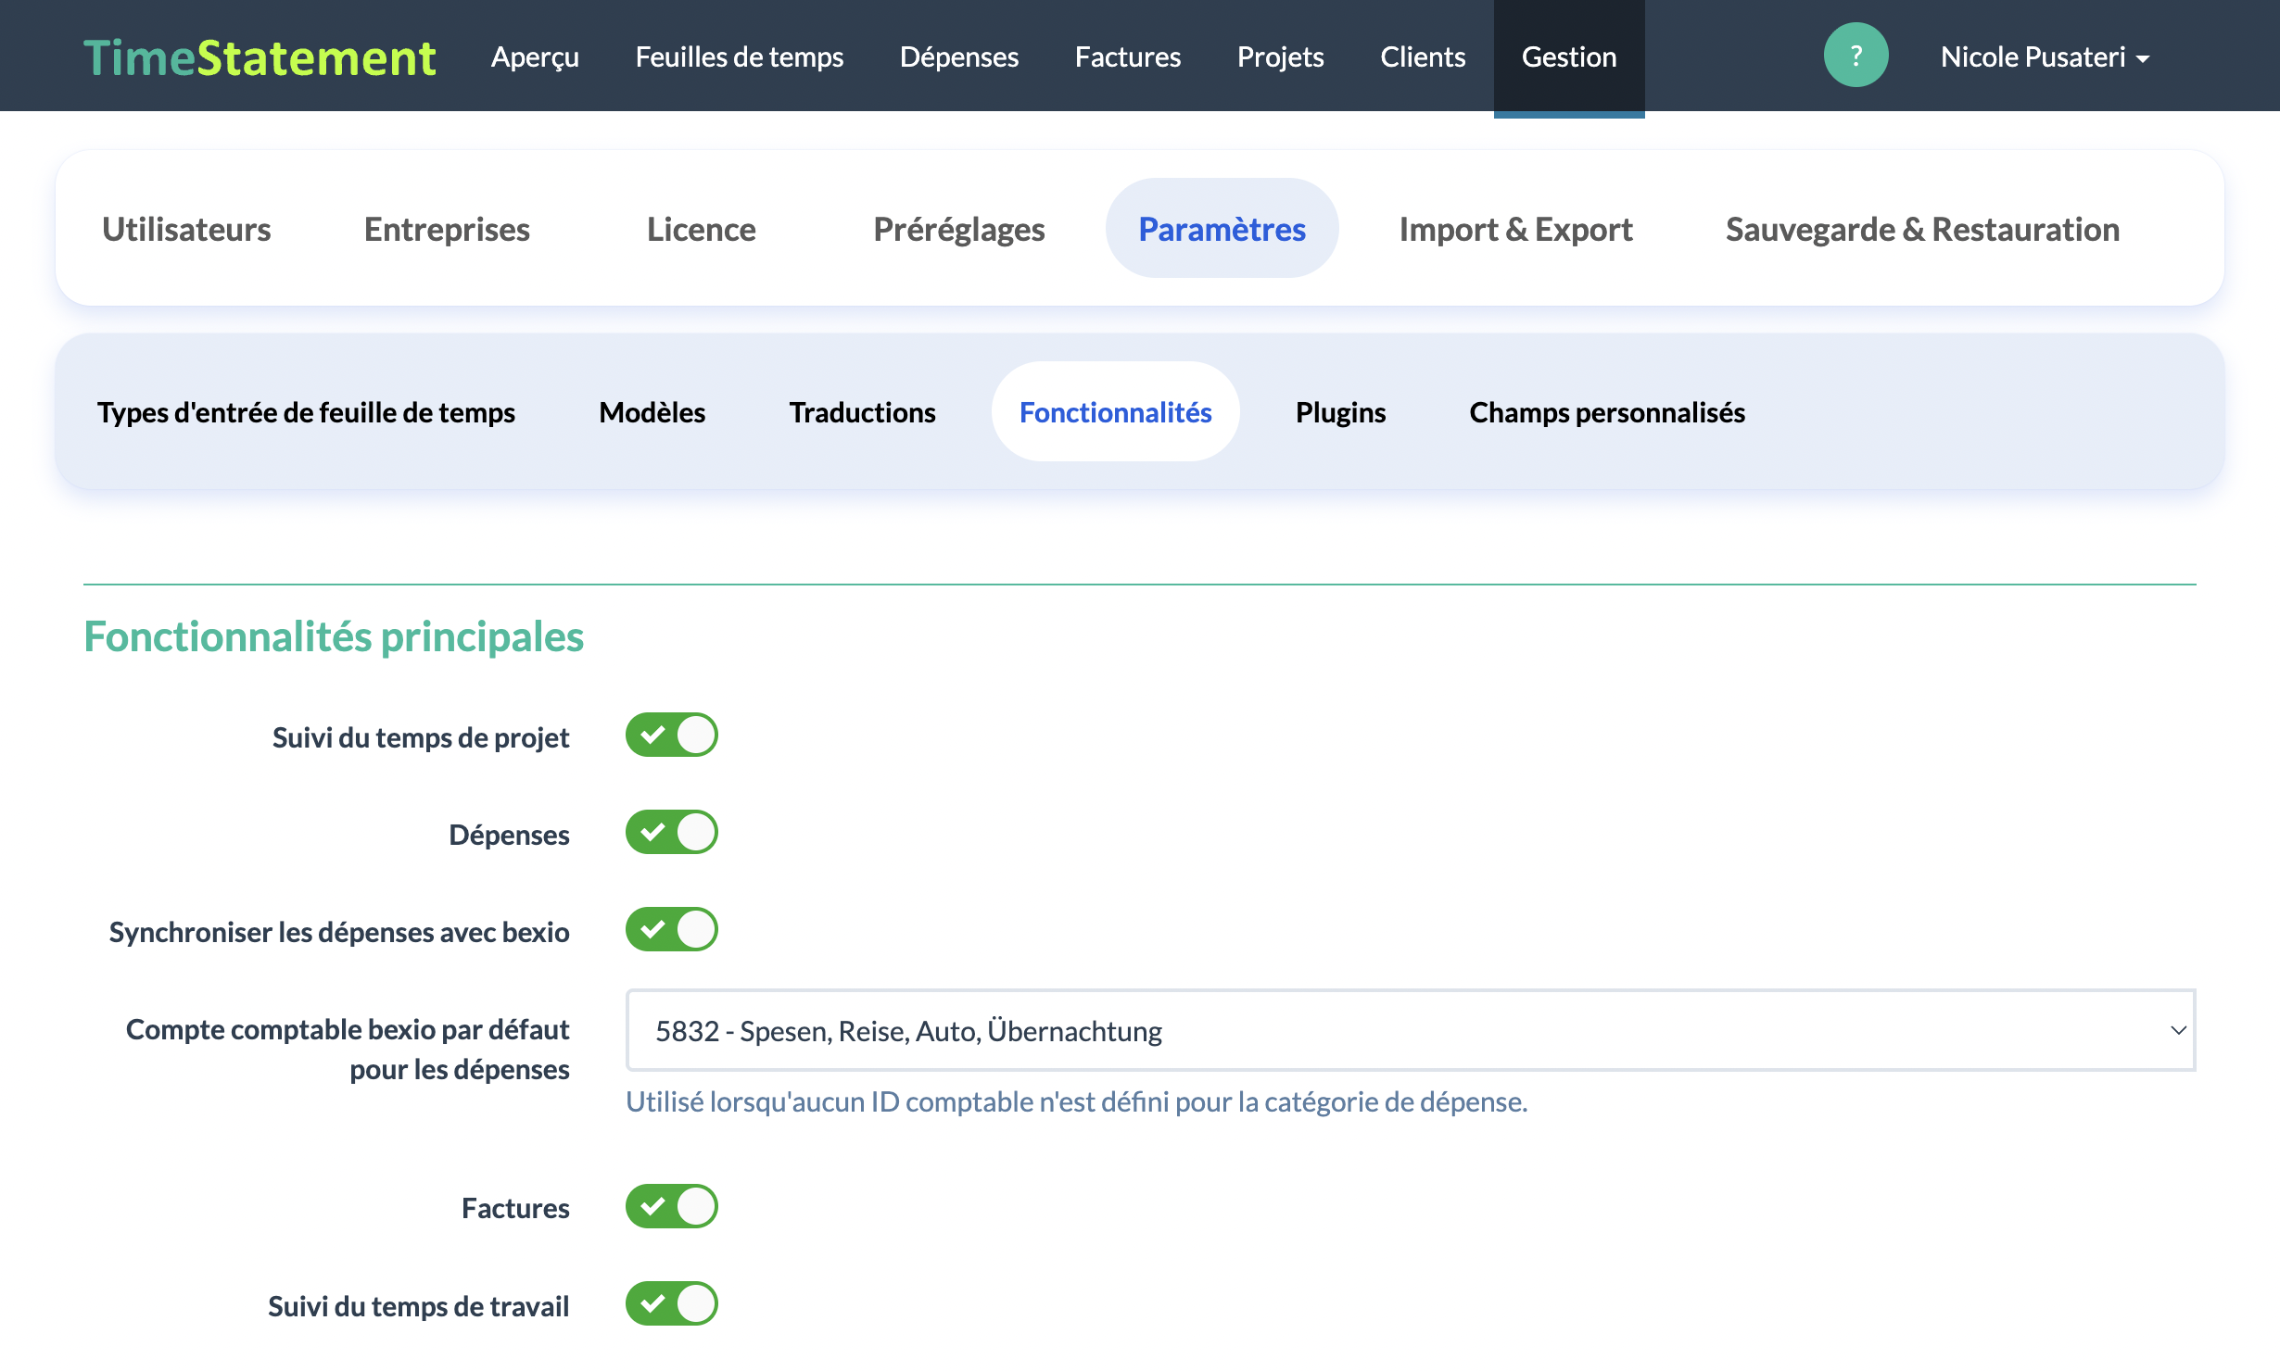Viewport: 2280px width, 1371px height.
Task: Select Gestion in top navigation
Action: point(1569,57)
